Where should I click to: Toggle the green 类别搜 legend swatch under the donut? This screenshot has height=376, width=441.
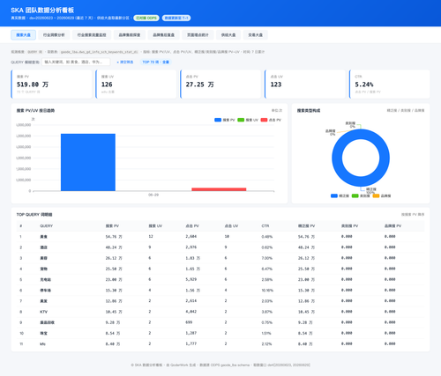click(x=355, y=195)
